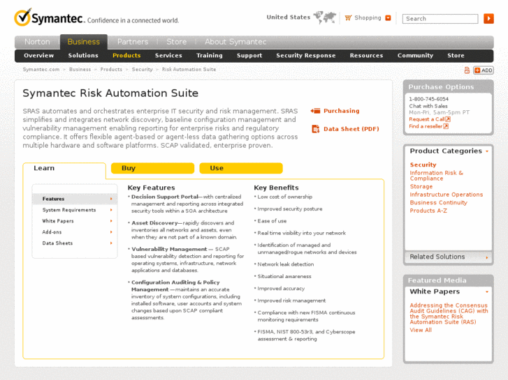Click the arrow next to Data Sheets

111,243
